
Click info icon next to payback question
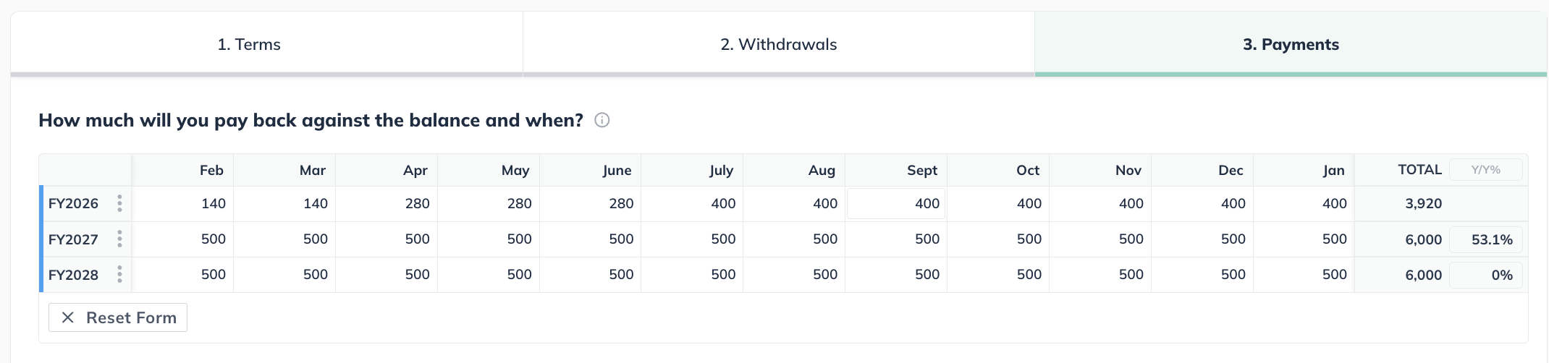coord(602,120)
